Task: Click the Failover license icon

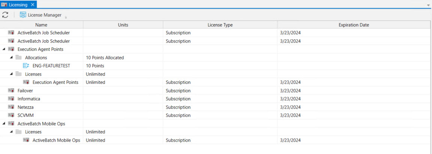Action: (x=11, y=91)
